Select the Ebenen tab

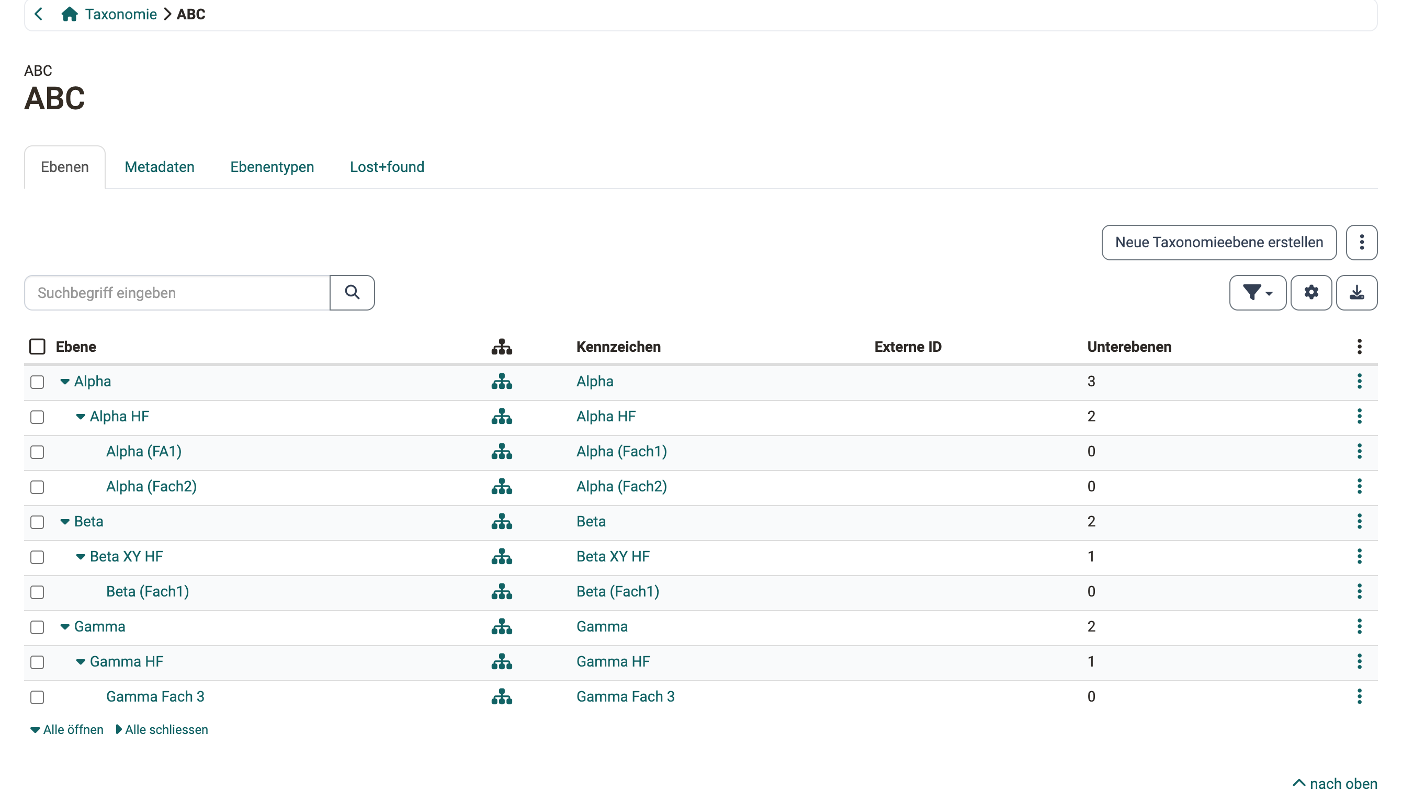pyautogui.click(x=64, y=167)
